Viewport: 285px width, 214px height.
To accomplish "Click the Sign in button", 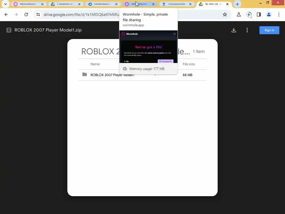I will click(269, 30).
